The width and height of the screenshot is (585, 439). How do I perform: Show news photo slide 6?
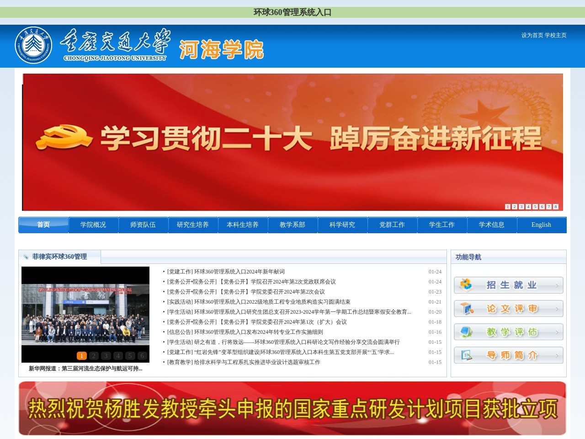pos(142,356)
